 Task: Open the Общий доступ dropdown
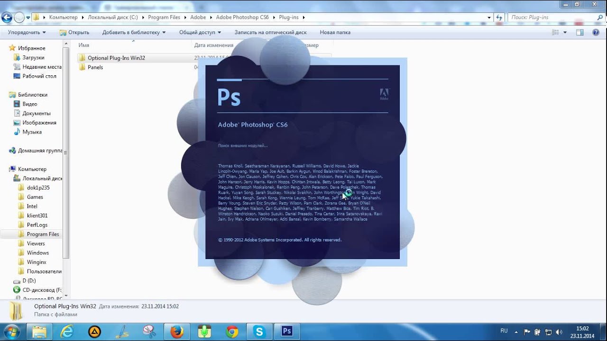[x=200, y=32]
